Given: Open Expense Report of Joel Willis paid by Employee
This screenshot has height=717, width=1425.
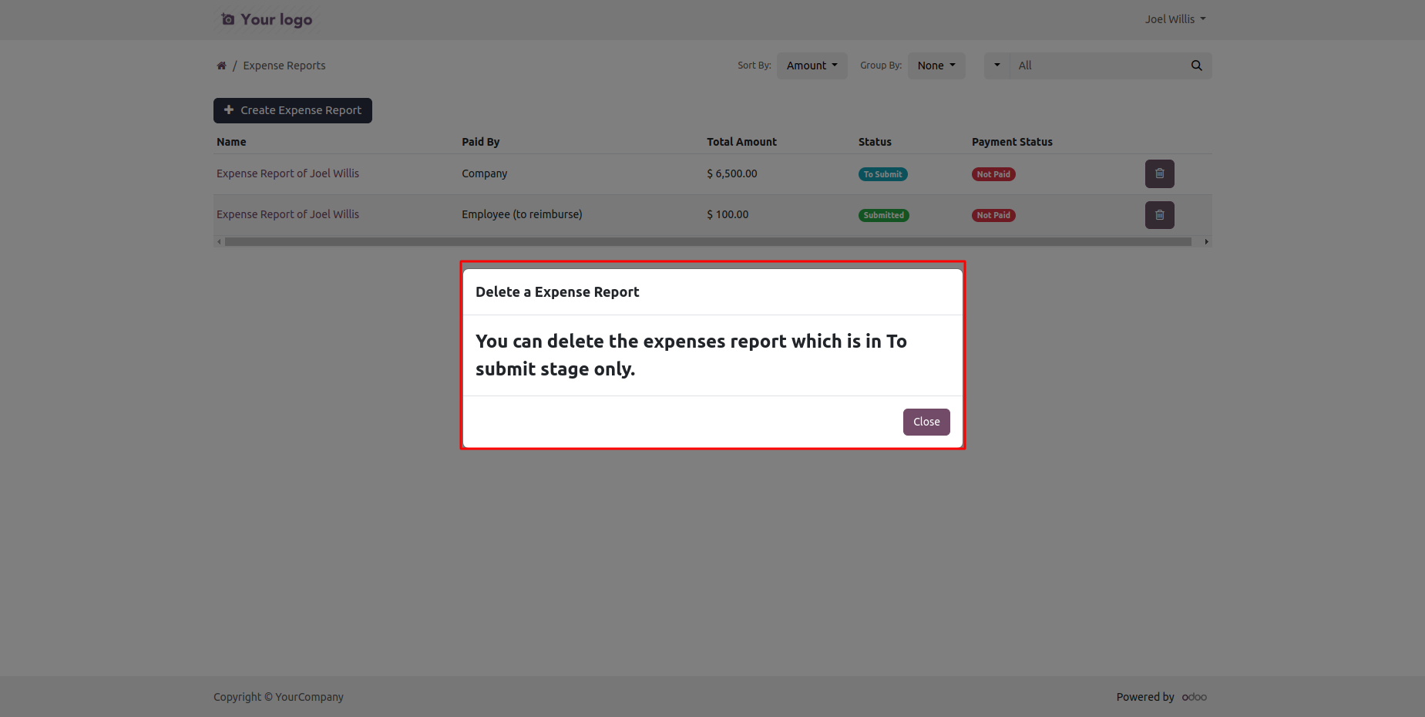Looking at the screenshot, I should (287, 214).
